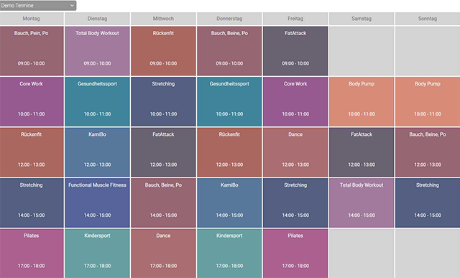Open Friday's Dance 12:00 class
The image size is (460, 278).
pyautogui.click(x=295, y=152)
